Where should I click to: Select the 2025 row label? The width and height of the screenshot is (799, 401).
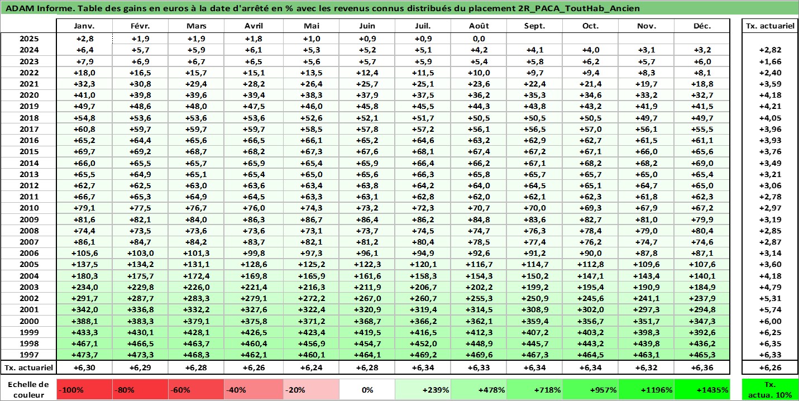coord(28,39)
